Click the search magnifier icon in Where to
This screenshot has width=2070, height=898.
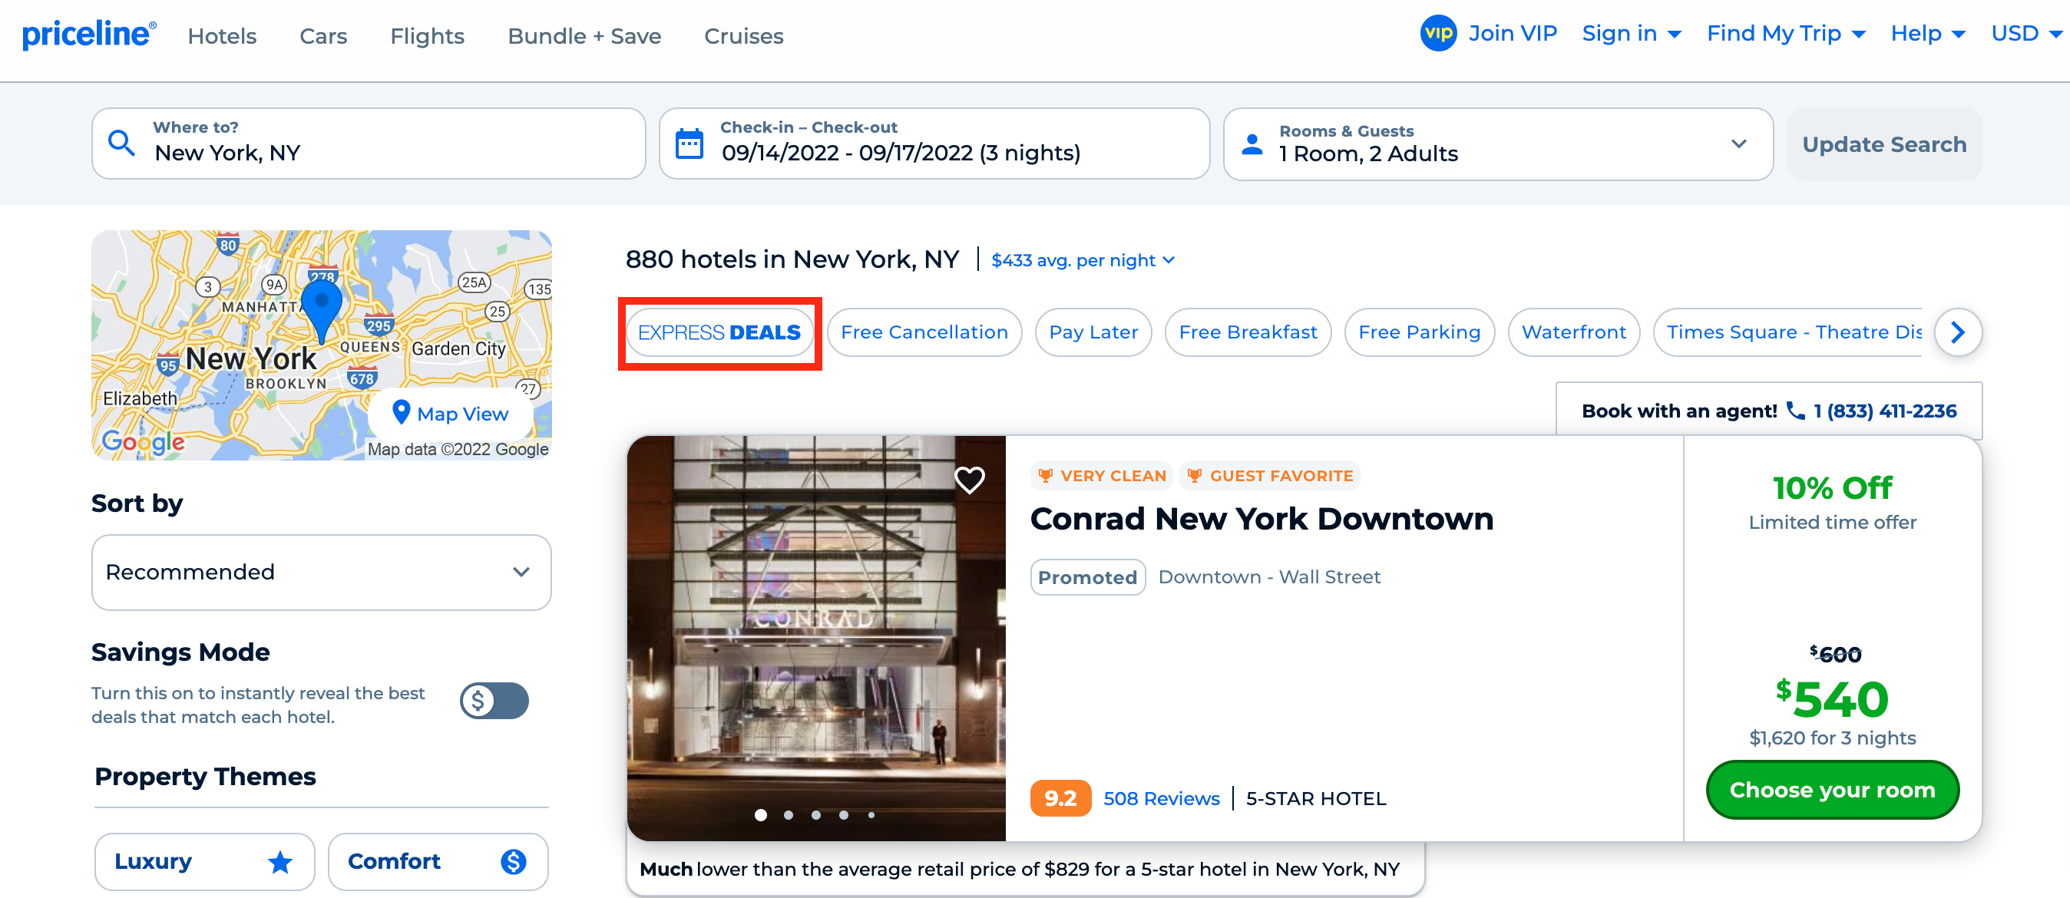click(121, 143)
